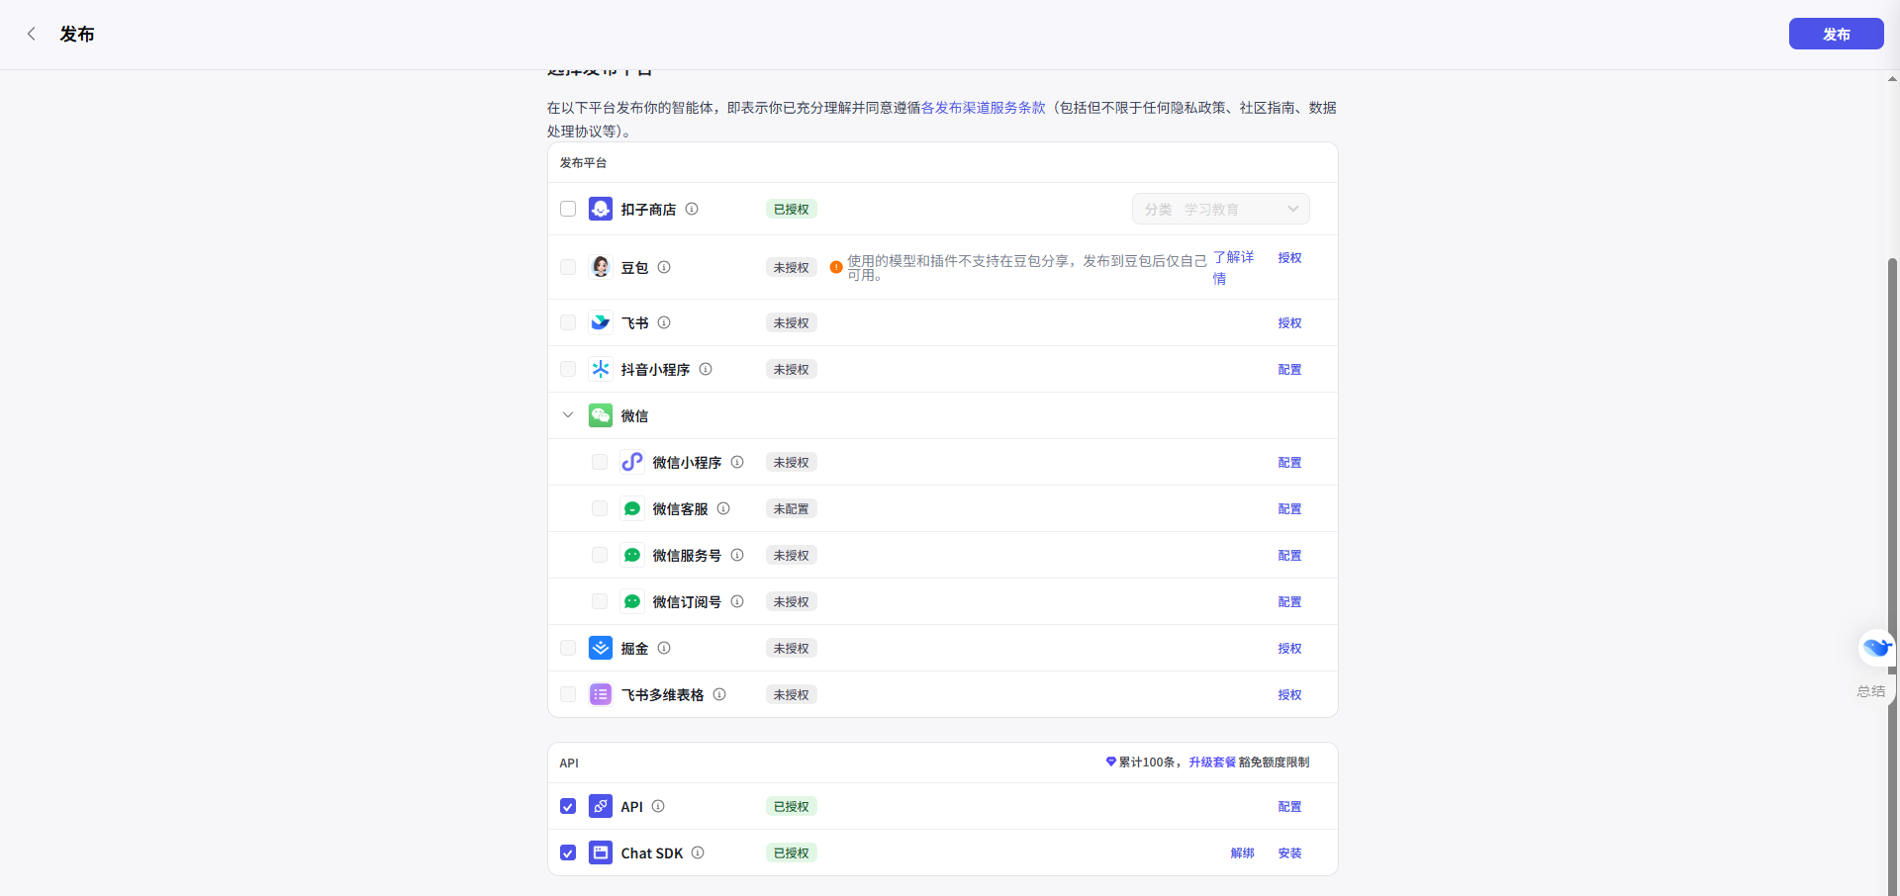Open the 升级套餐 link
Viewport: 1900px width, 896px height.
pyautogui.click(x=1212, y=762)
